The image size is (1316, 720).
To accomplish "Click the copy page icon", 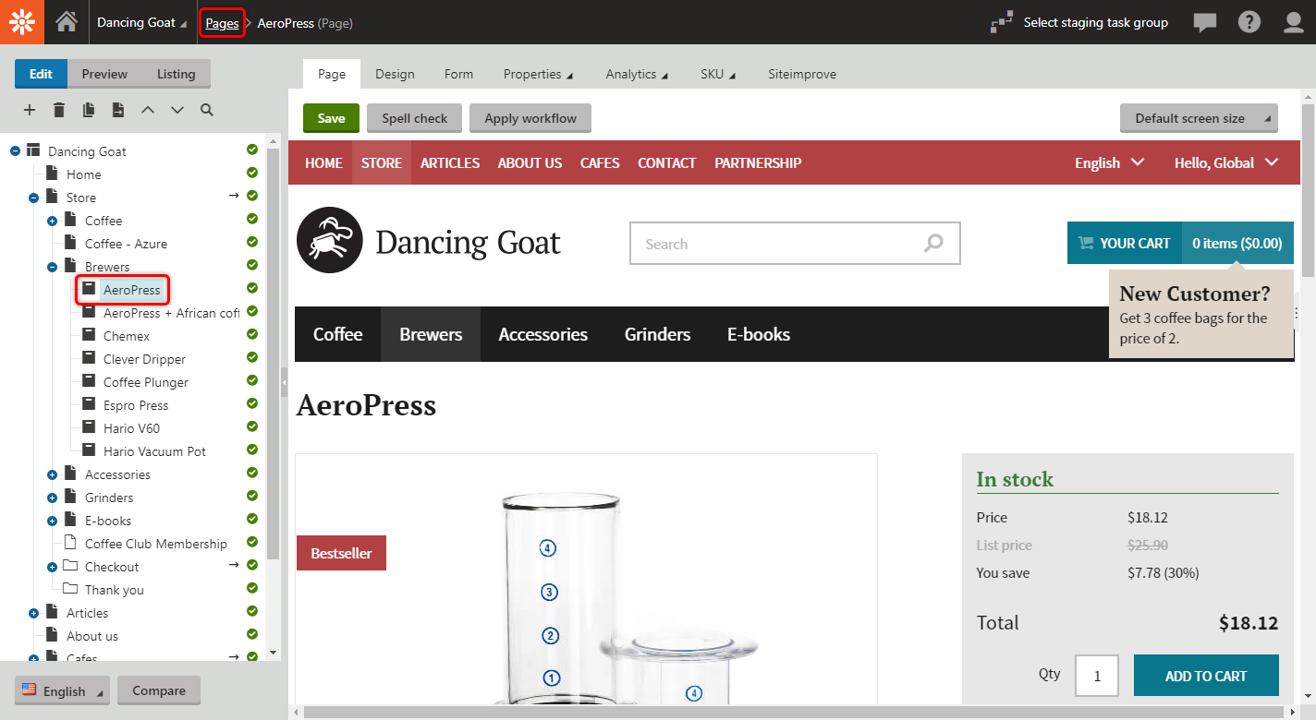I will tap(89, 110).
